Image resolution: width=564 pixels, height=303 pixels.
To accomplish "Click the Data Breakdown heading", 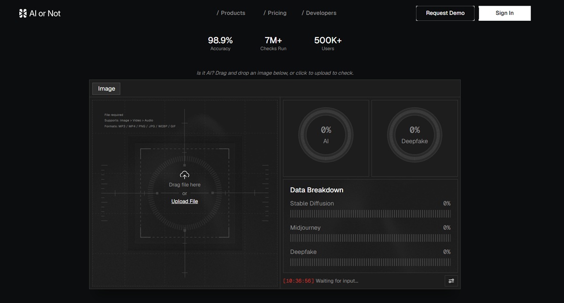I will coord(317,190).
